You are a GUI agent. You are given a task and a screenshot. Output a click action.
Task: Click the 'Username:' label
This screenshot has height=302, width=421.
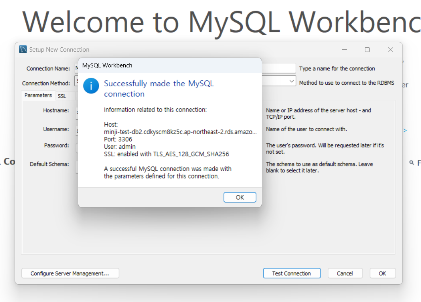tap(56, 129)
